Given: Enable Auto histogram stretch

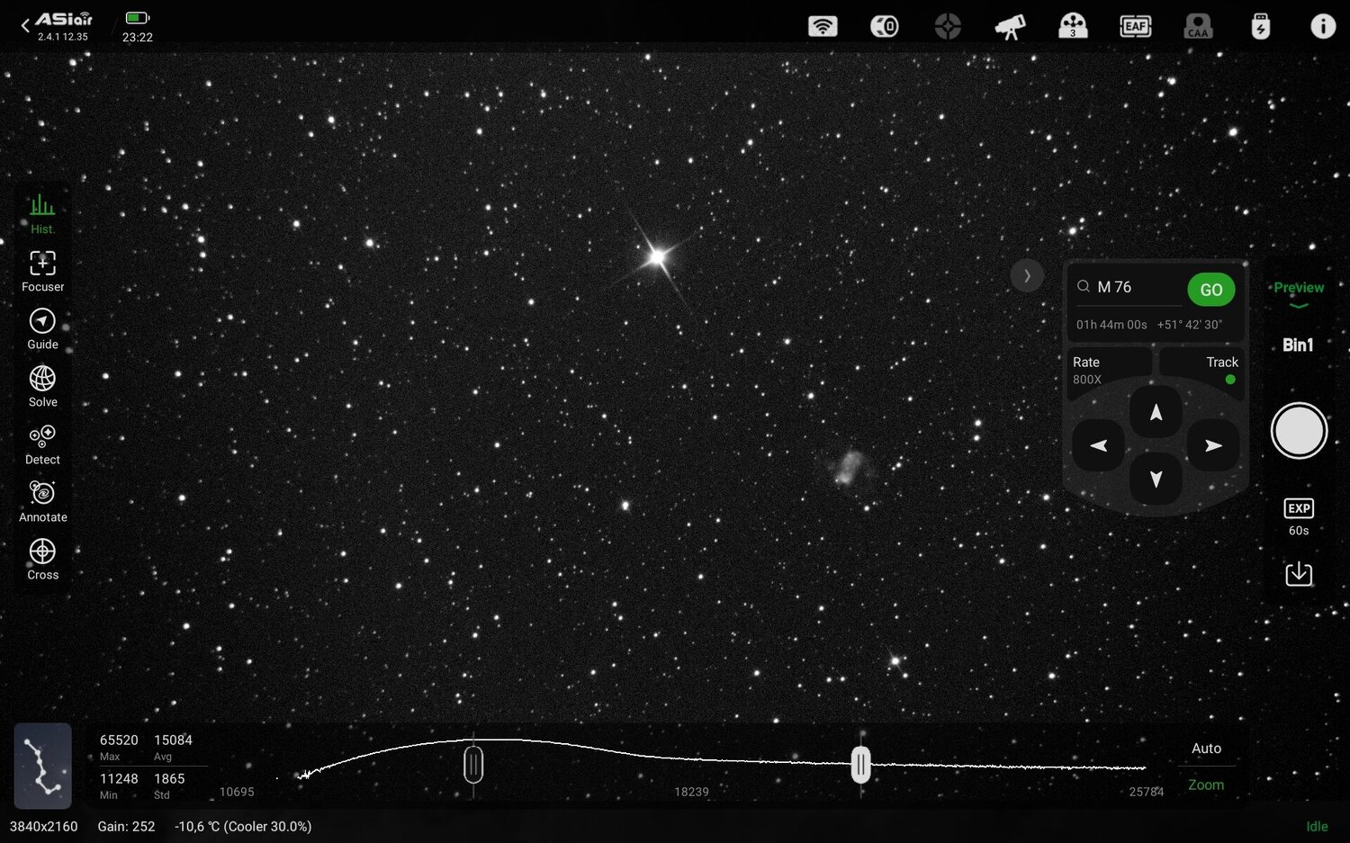Looking at the screenshot, I should click(1205, 748).
